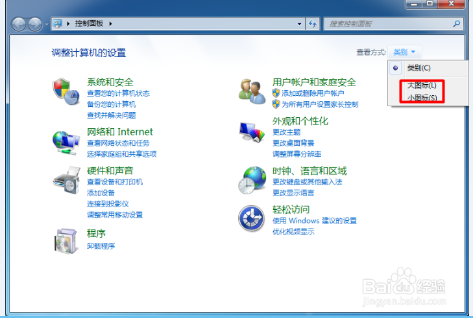The image size is (473, 318).
Task: Expand arrow before 控制面板 in breadcrumb
Action: point(69,23)
